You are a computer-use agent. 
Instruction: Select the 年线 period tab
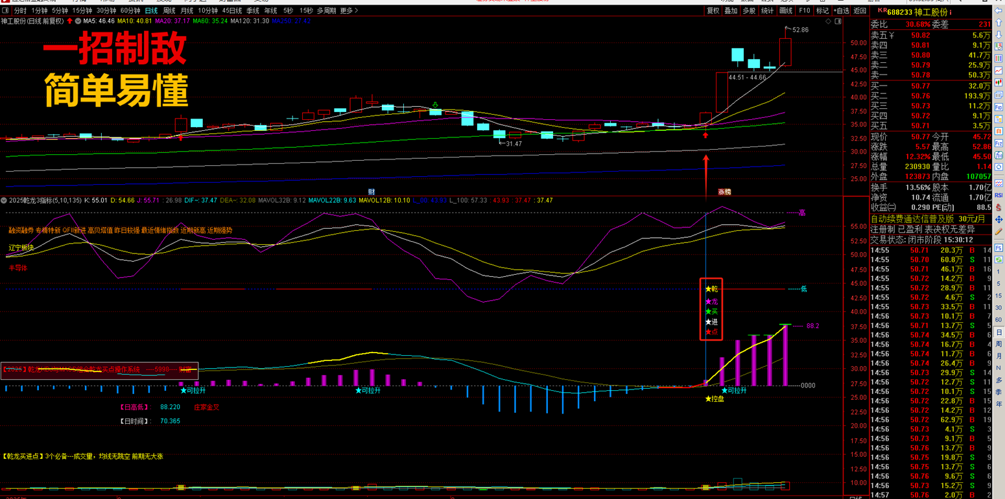(270, 10)
